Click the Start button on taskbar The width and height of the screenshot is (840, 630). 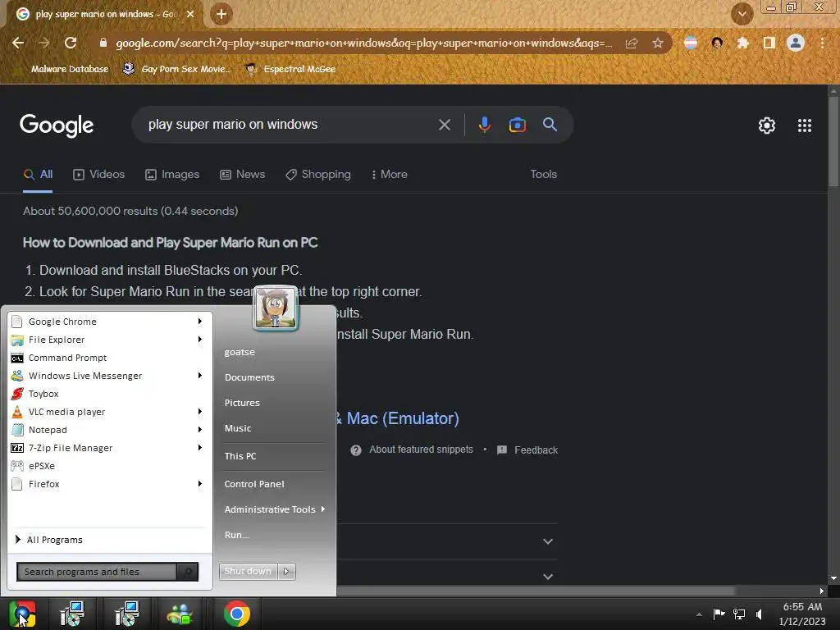[22, 614]
